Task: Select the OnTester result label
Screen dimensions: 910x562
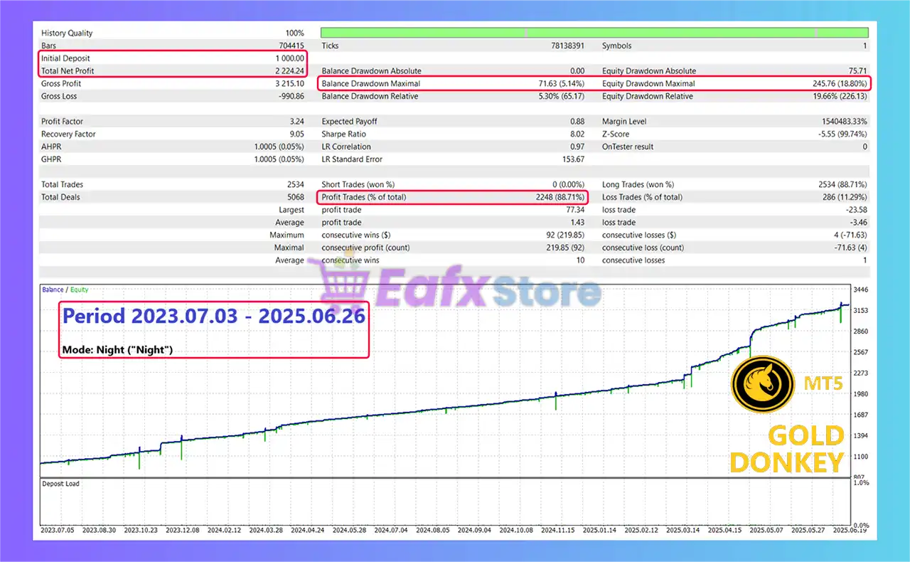Action: pos(628,147)
